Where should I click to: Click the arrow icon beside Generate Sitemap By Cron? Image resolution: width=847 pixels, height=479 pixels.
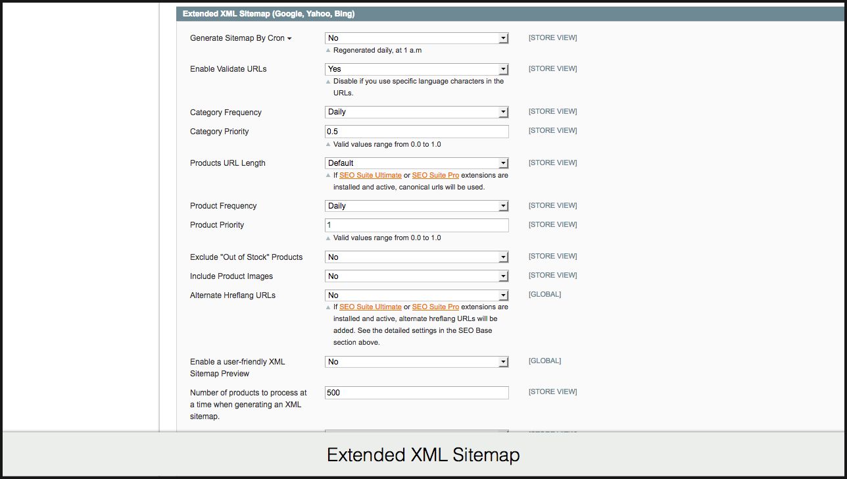click(289, 39)
